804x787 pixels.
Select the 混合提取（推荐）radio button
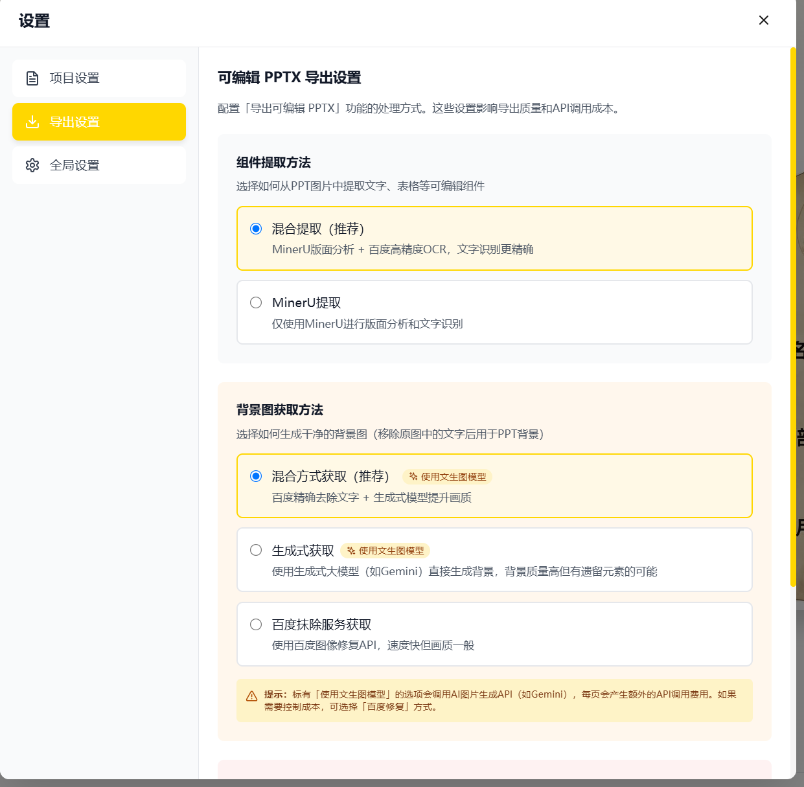(x=256, y=229)
